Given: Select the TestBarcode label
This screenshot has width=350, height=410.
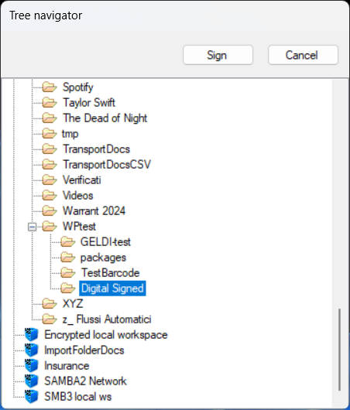Looking at the screenshot, I should pyautogui.click(x=111, y=273).
